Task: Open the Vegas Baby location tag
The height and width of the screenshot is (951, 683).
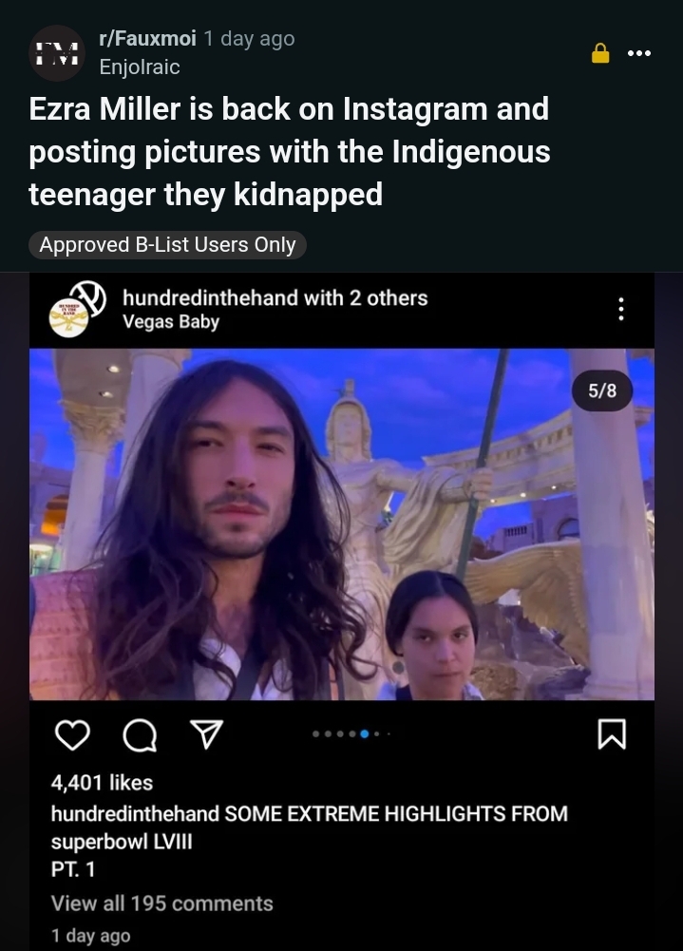Action: (170, 321)
